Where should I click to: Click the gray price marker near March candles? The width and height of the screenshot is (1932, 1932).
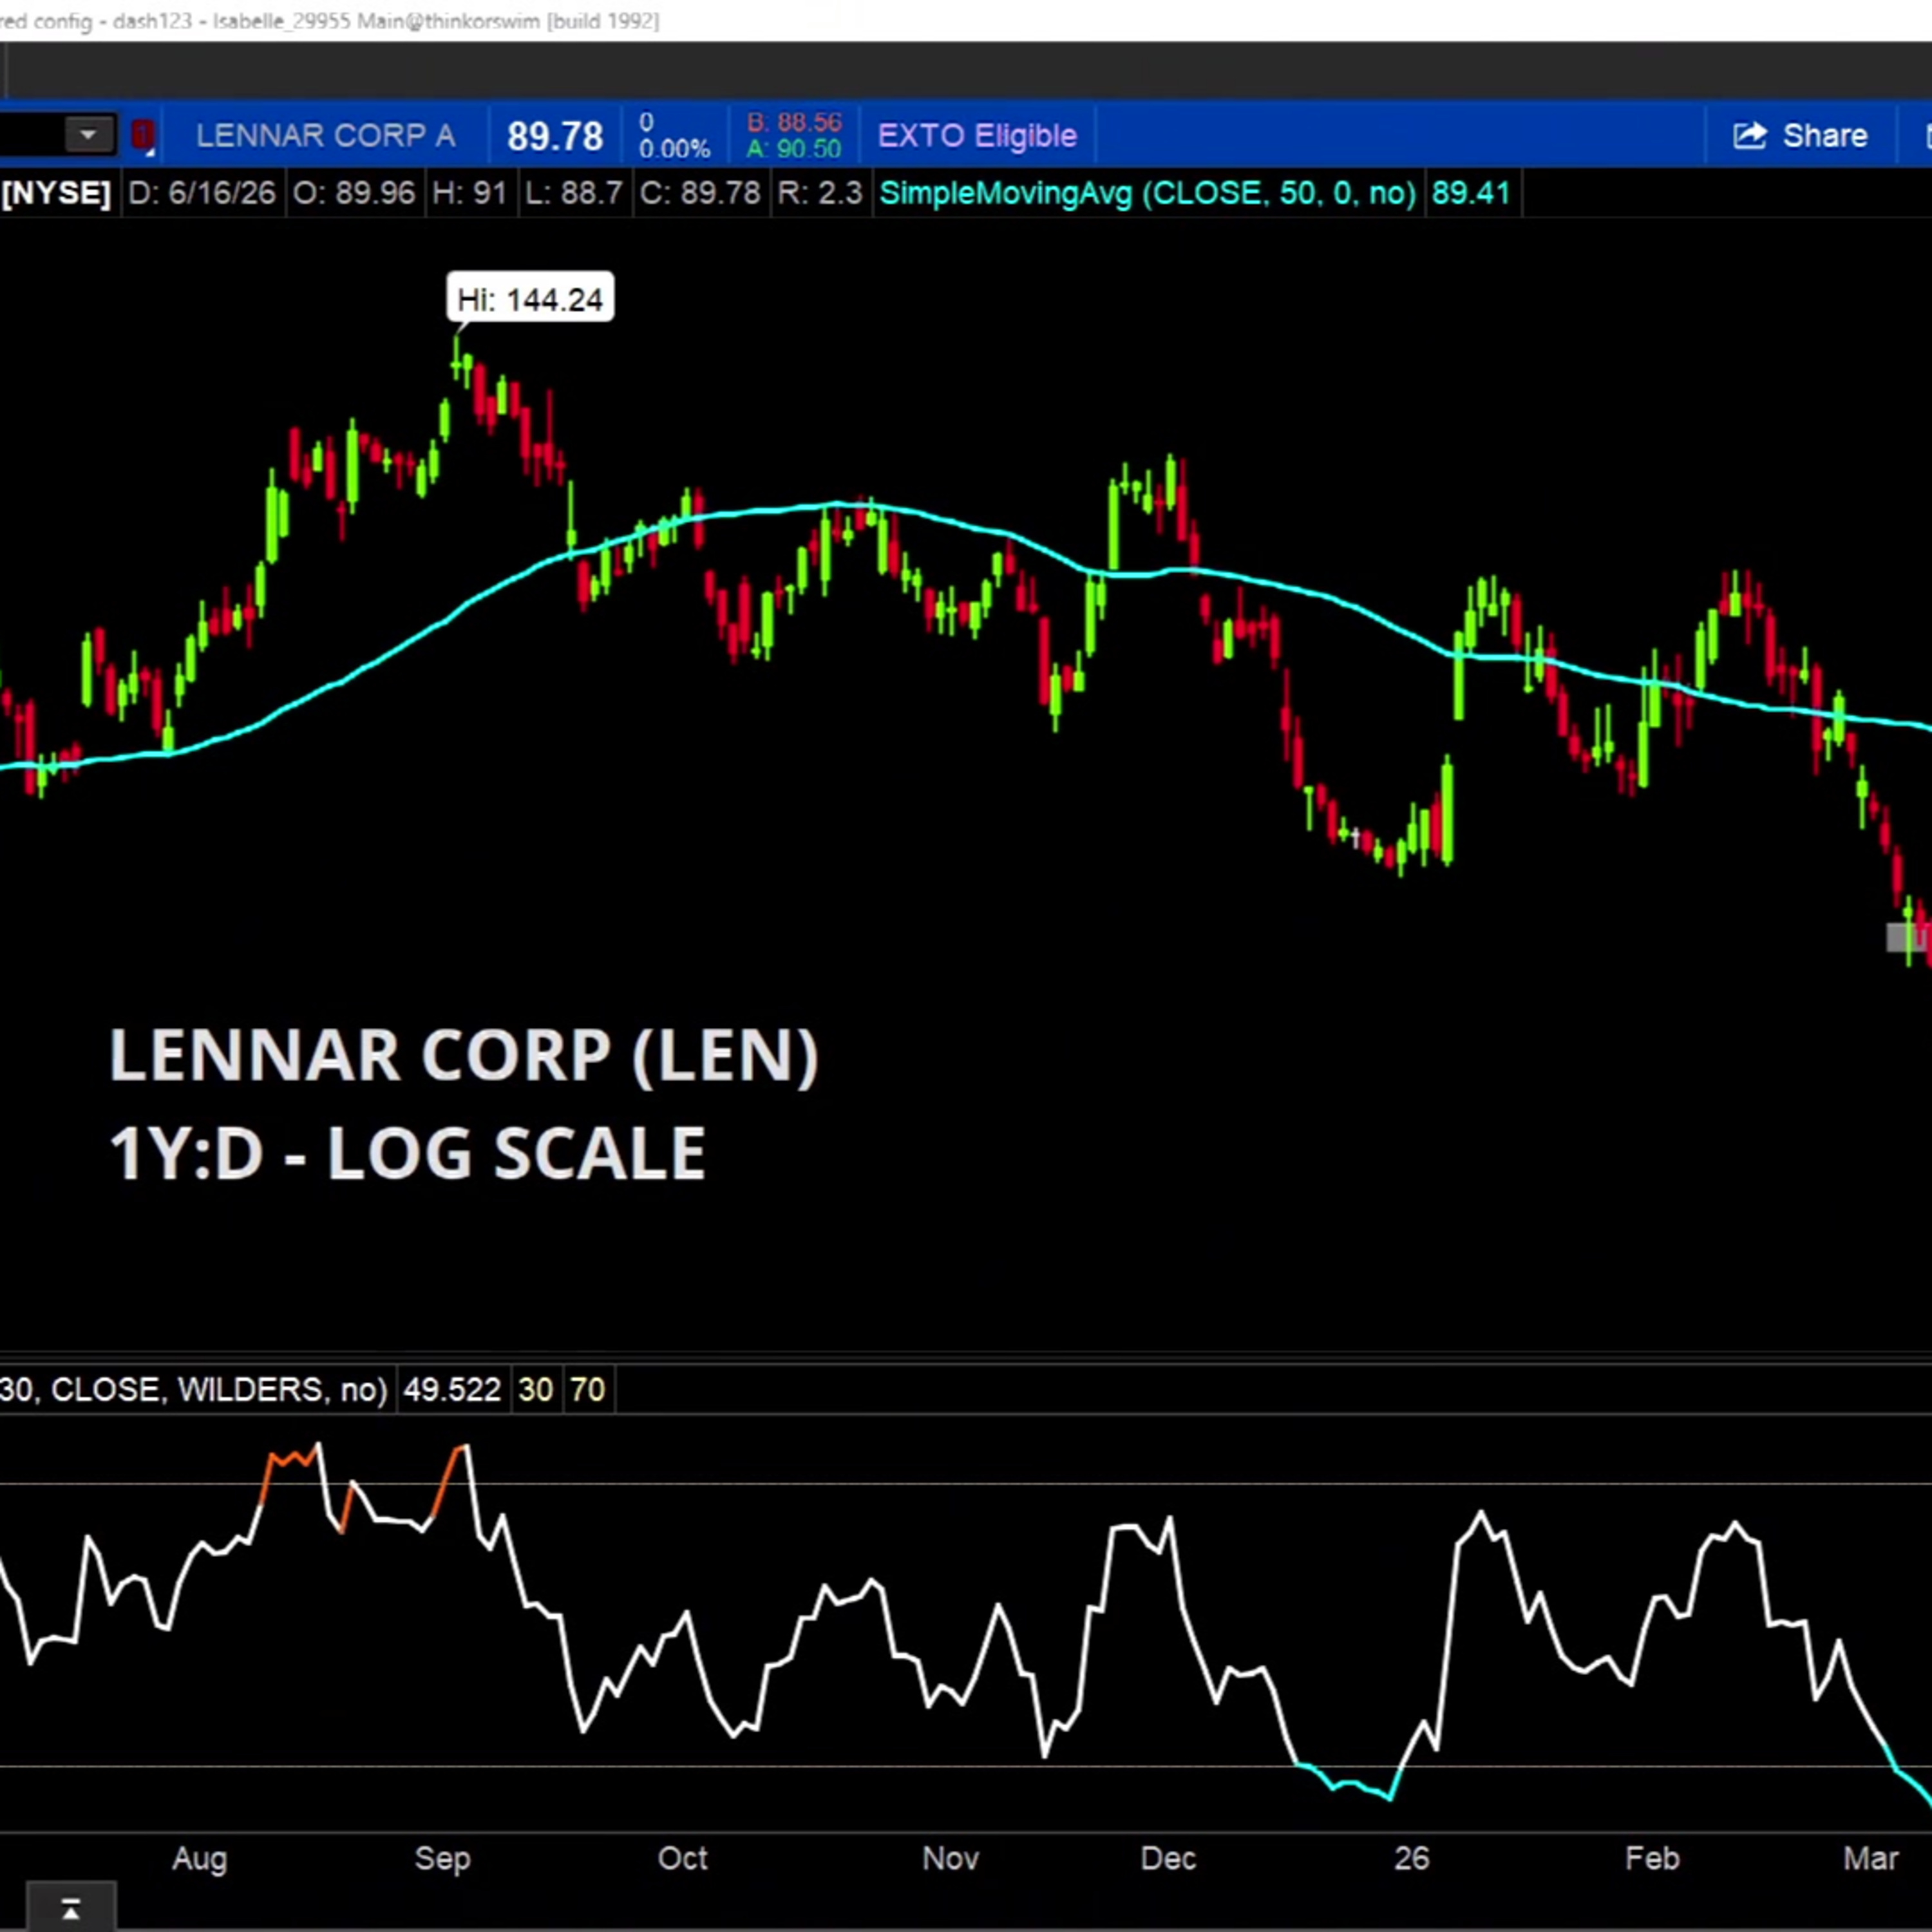[x=1908, y=937]
